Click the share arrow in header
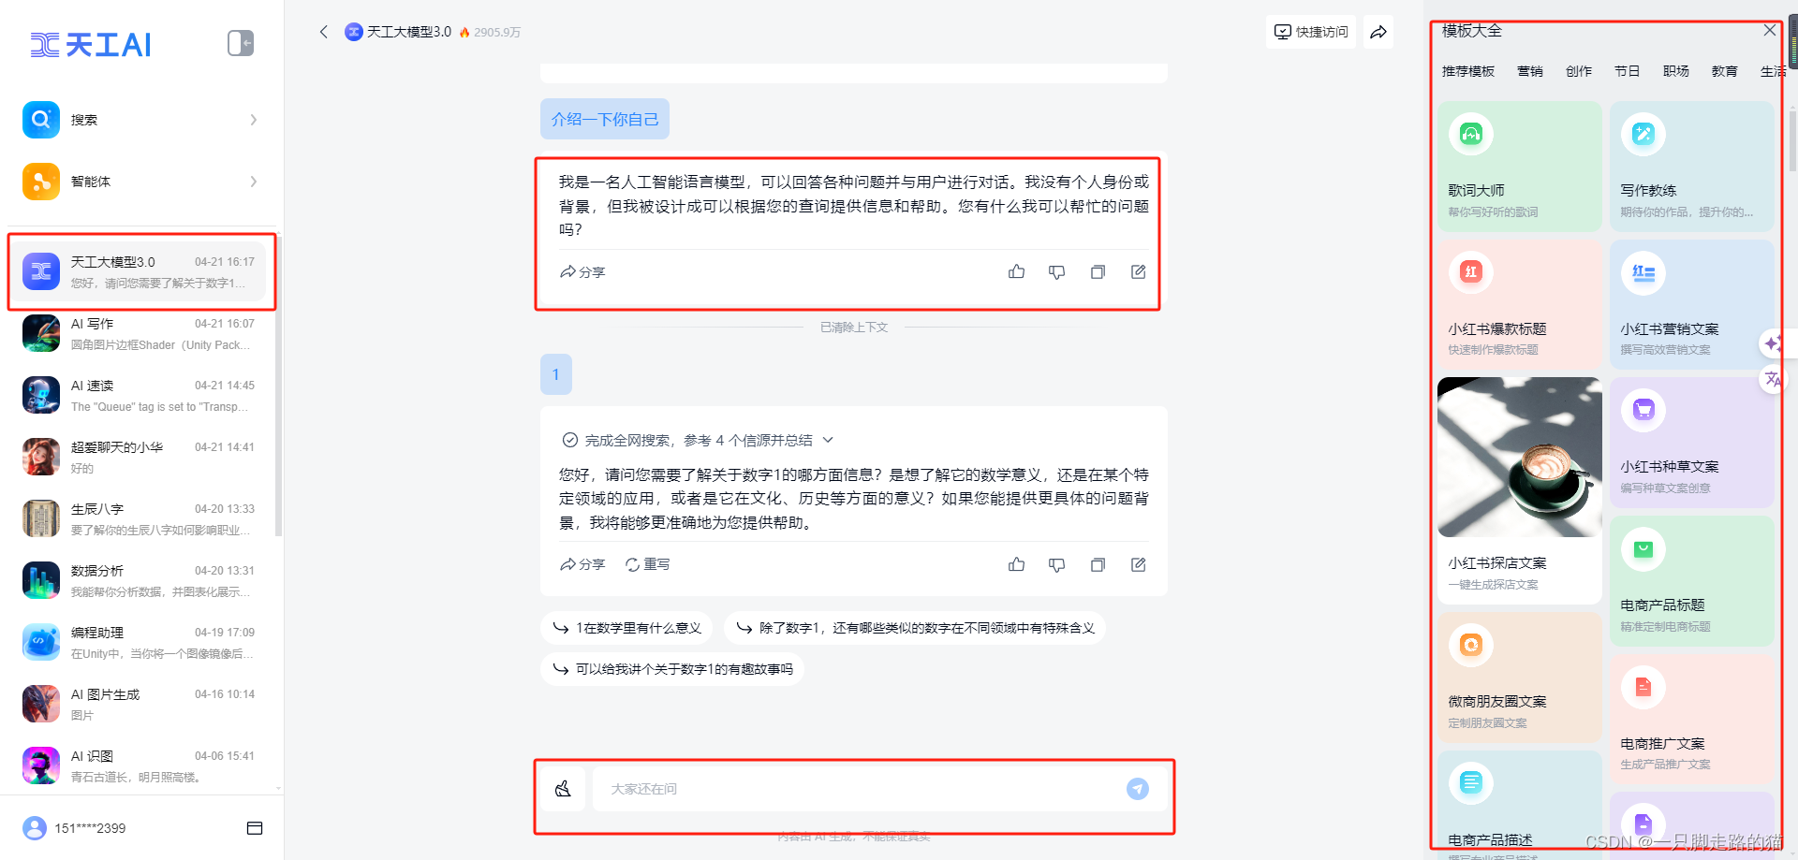Screen dimensions: 1798x860 (1378, 32)
